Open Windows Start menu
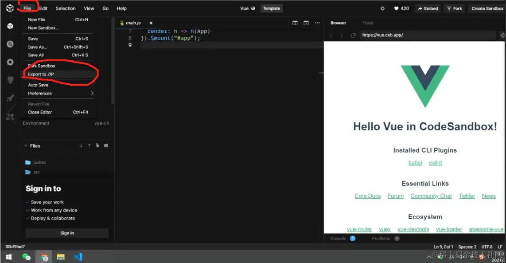Screen dimensions: 506x263 9,257
